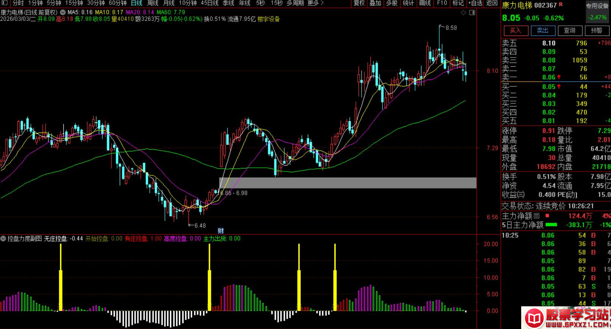Expand the 控盘力度副图 indicator dropdown arrow

pyautogui.click(x=3, y=239)
